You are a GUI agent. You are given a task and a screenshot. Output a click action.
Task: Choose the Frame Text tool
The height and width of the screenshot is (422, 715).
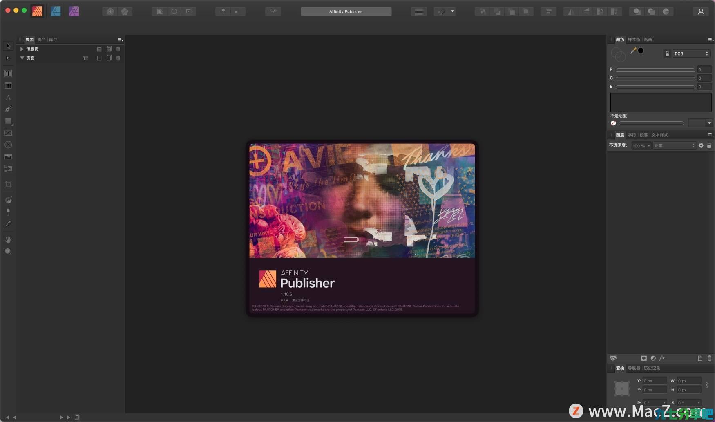[x=8, y=74]
